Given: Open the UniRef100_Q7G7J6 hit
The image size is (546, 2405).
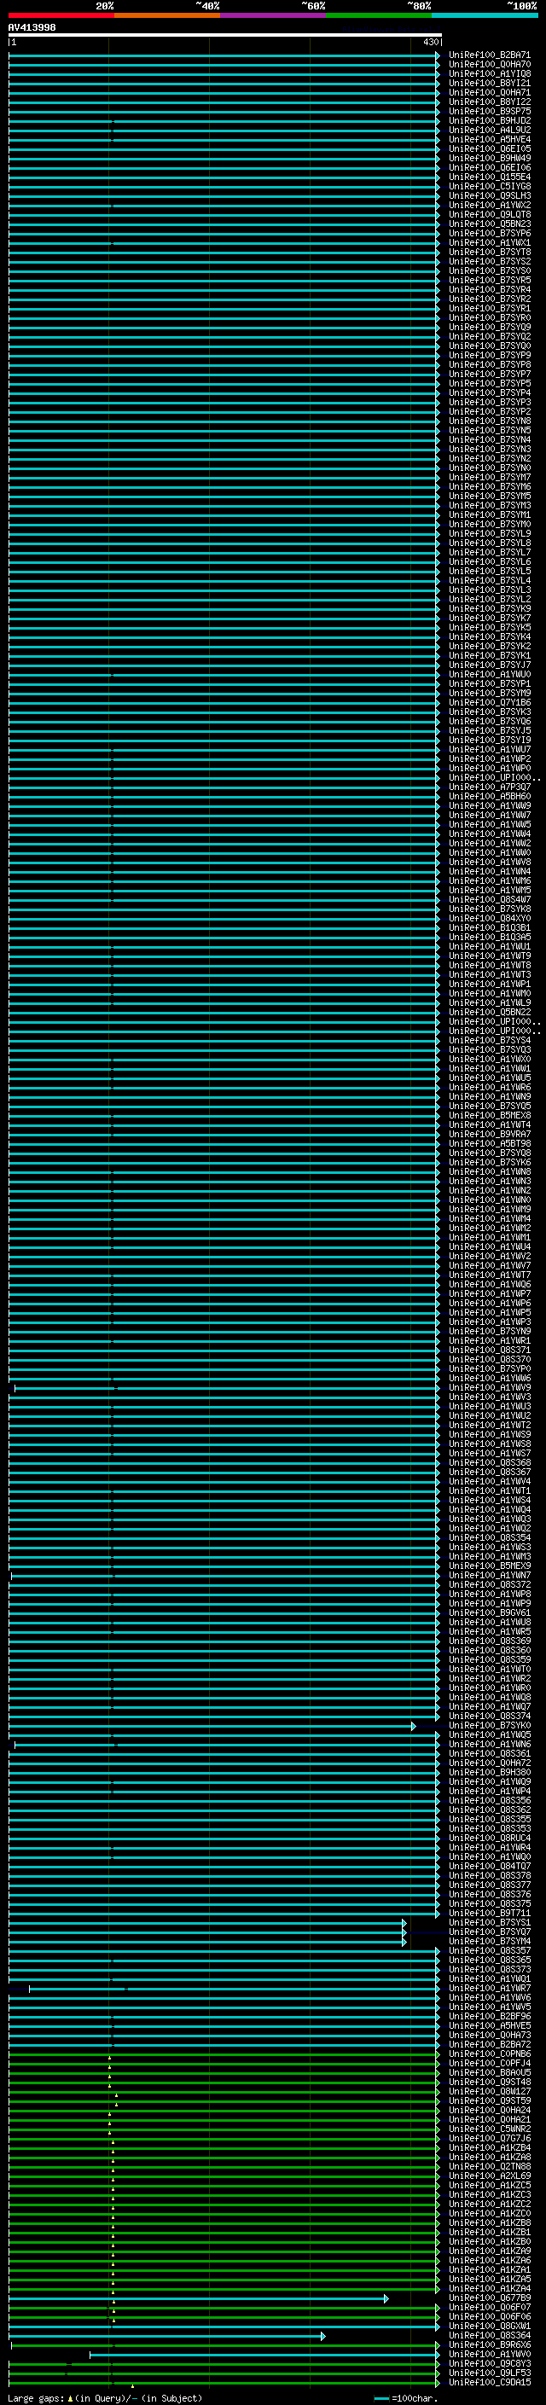Looking at the screenshot, I should coord(490,2138).
